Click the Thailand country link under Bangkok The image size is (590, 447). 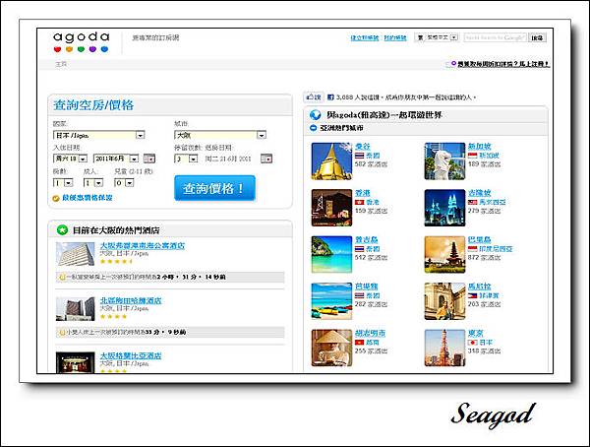(x=373, y=156)
